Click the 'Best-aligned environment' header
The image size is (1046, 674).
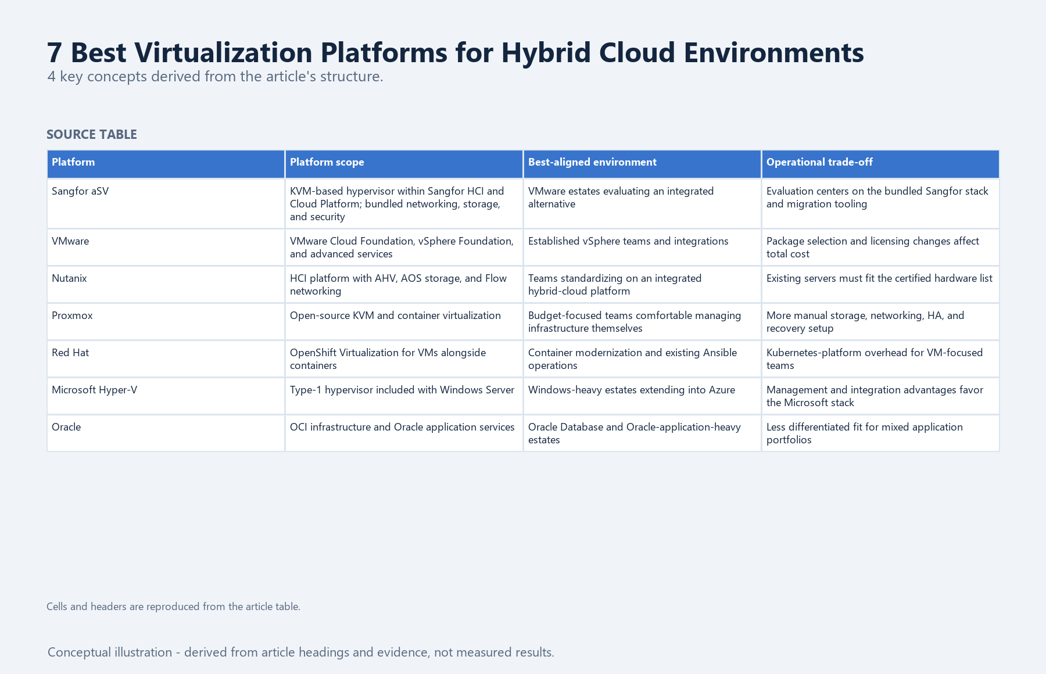tap(642, 164)
